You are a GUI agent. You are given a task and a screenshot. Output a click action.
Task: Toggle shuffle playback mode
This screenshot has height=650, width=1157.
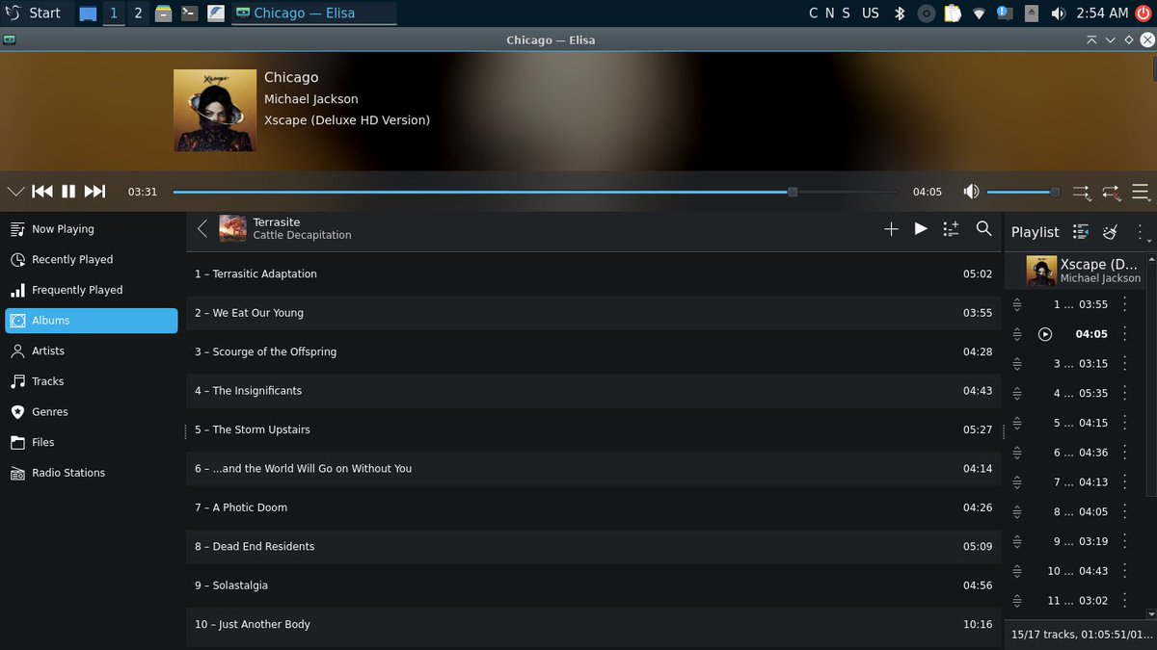[1082, 193]
